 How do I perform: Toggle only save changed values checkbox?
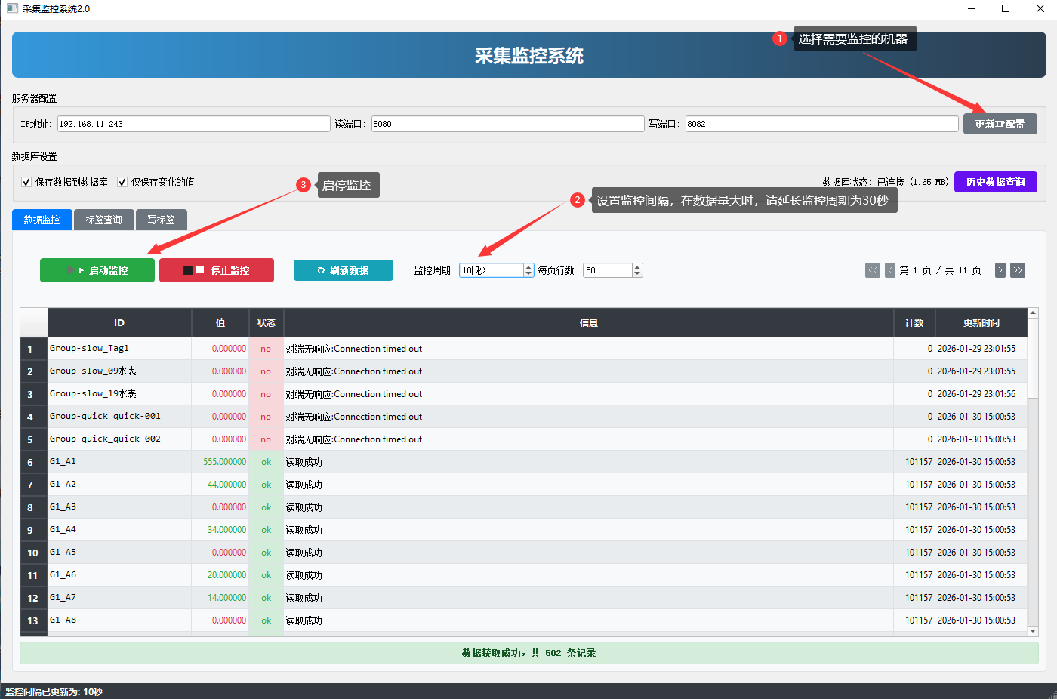122,182
